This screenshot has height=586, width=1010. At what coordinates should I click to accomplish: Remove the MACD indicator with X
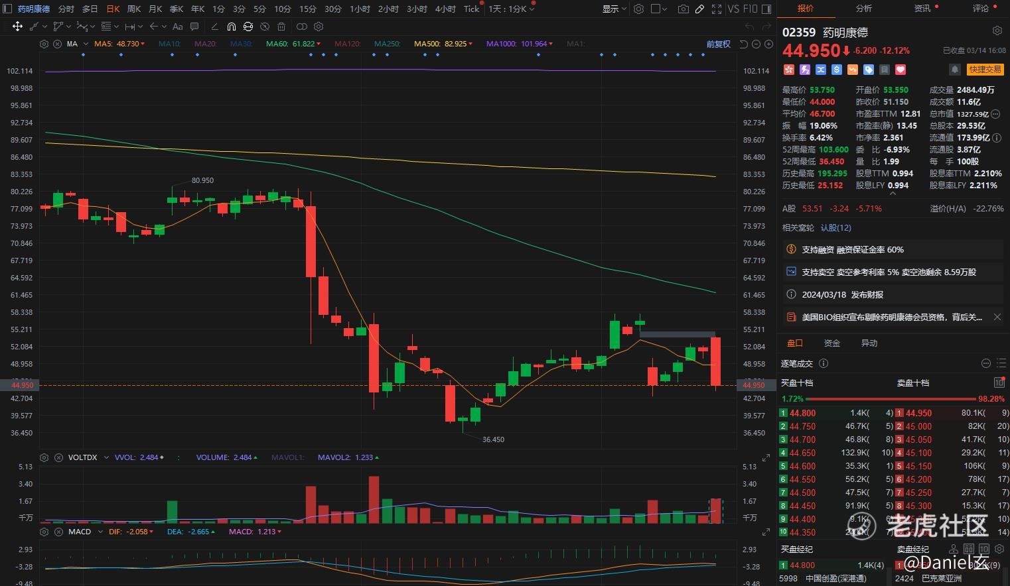pyautogui.click(x=57, y=532)
